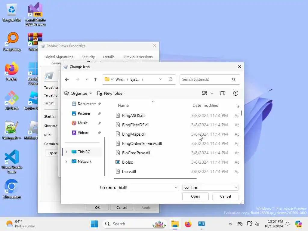Screen dimensions: 308x231
Task: Select BingASDS.dll file
Action: [134, 115]
